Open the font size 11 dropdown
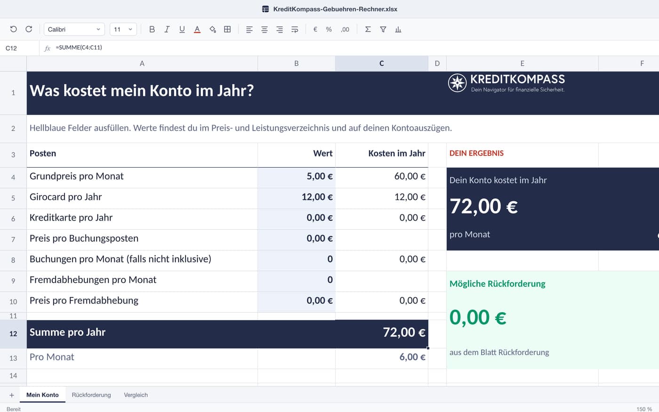Image resolution: width=659 pixels, height=412 pixels. [123, 29]
